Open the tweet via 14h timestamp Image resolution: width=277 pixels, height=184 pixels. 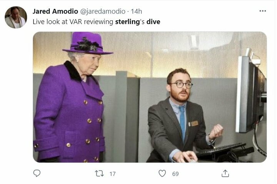tap(136, 11)
